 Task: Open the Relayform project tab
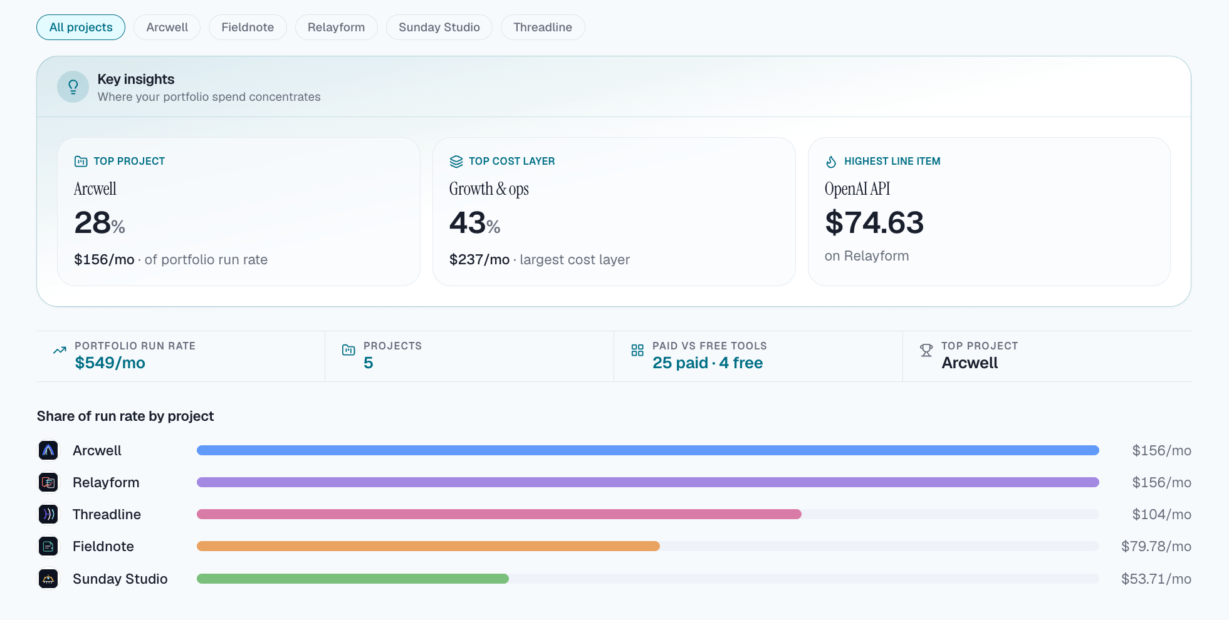(x=336, y=28)
